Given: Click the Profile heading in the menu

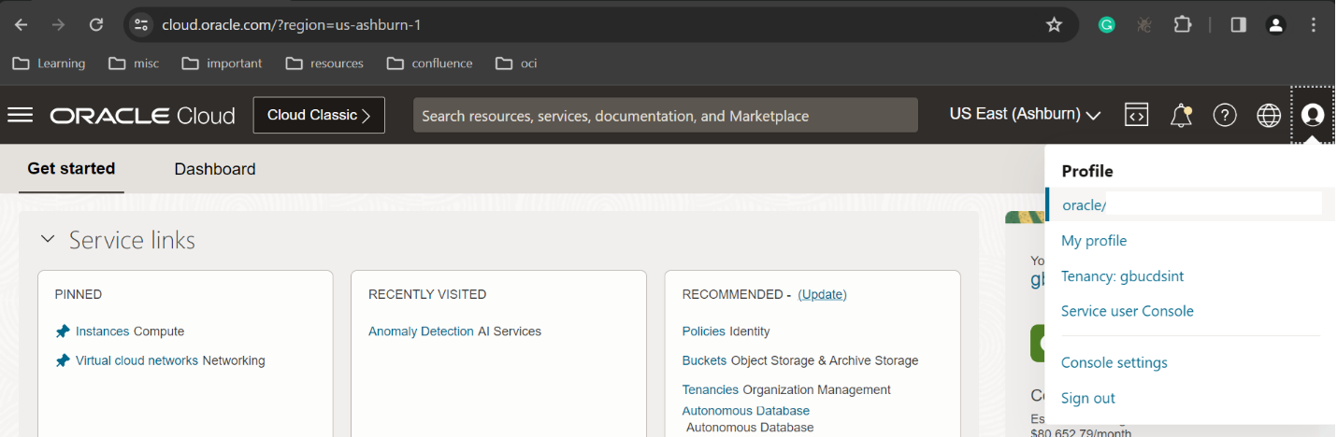Looking at the screenshot, I should 1087,171.
